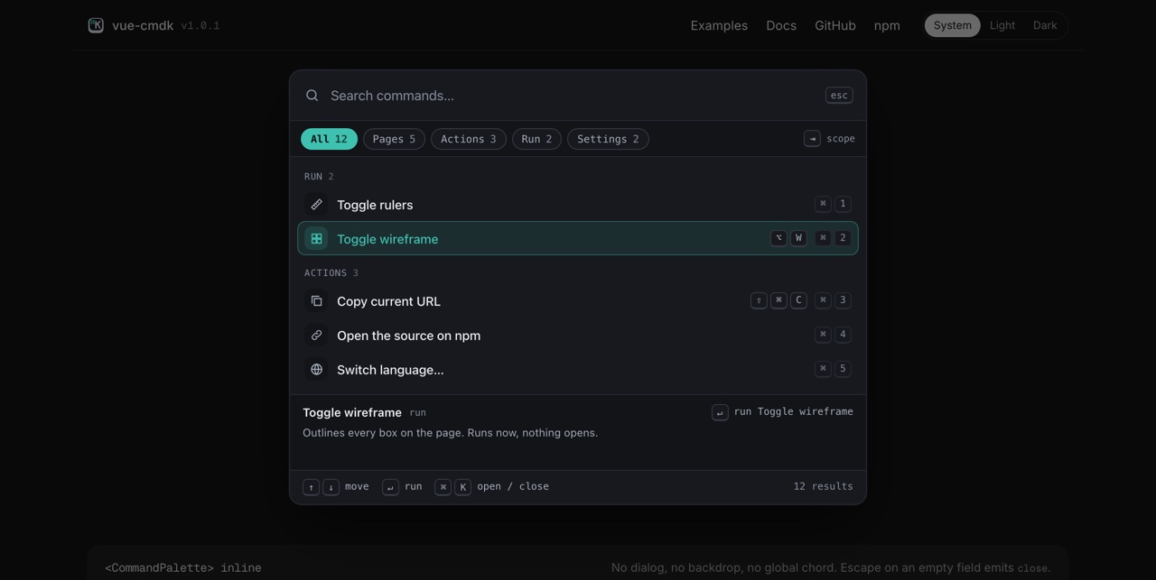The height and width of the screenshot is (580, 1156).
Task: Click the up arrow move key
Action: pyautogui.click(x=311, y=487)
